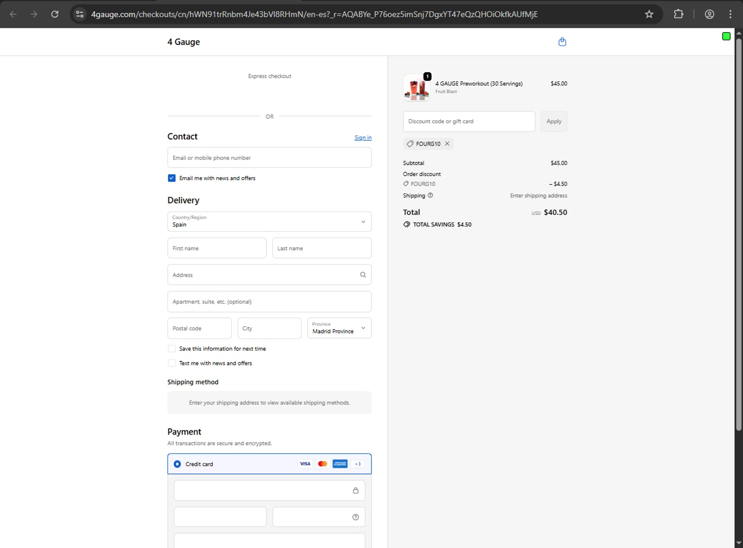View site information icon in address bar
The height and width of the screenshot is (548, 743).
pos(80,14)
